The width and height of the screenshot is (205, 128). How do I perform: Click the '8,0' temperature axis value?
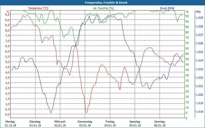[7, 30]
